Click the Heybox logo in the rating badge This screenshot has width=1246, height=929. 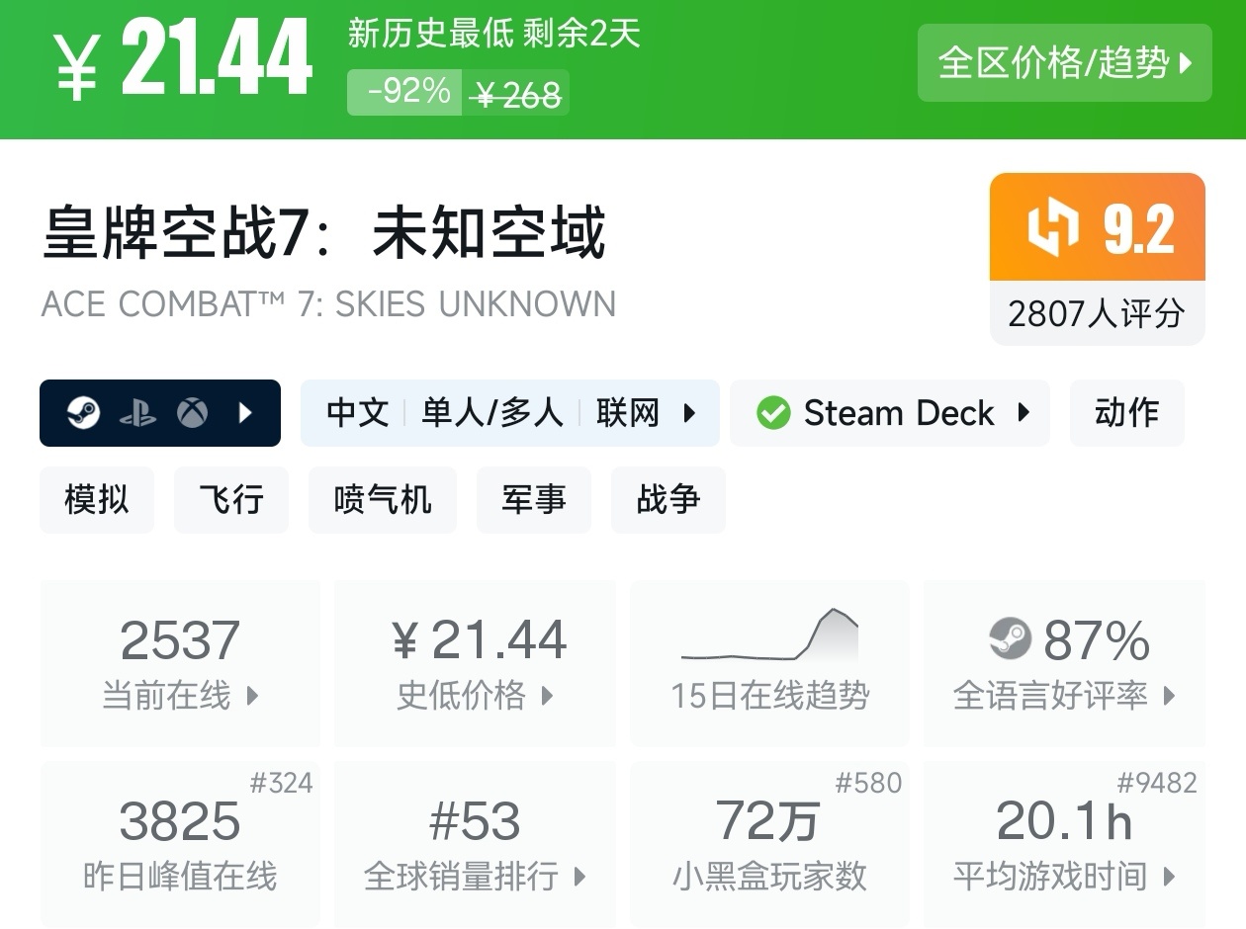click(1053, 229)
